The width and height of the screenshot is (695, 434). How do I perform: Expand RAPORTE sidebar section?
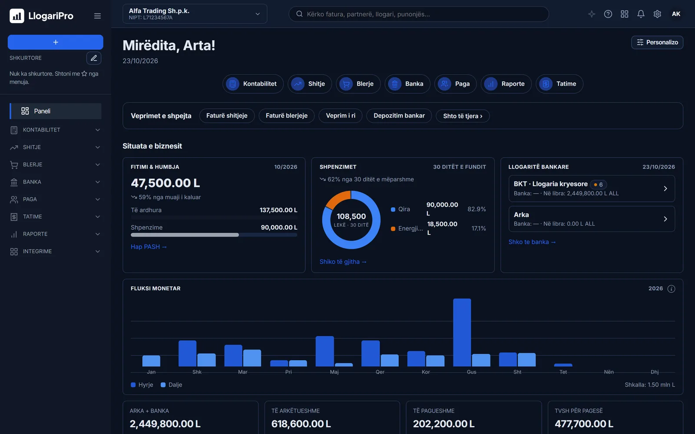point(56,234)
